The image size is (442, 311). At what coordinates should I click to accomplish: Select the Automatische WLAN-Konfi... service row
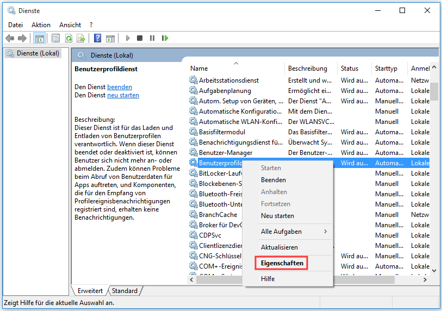pyautogui.click(x=309, y=122)
